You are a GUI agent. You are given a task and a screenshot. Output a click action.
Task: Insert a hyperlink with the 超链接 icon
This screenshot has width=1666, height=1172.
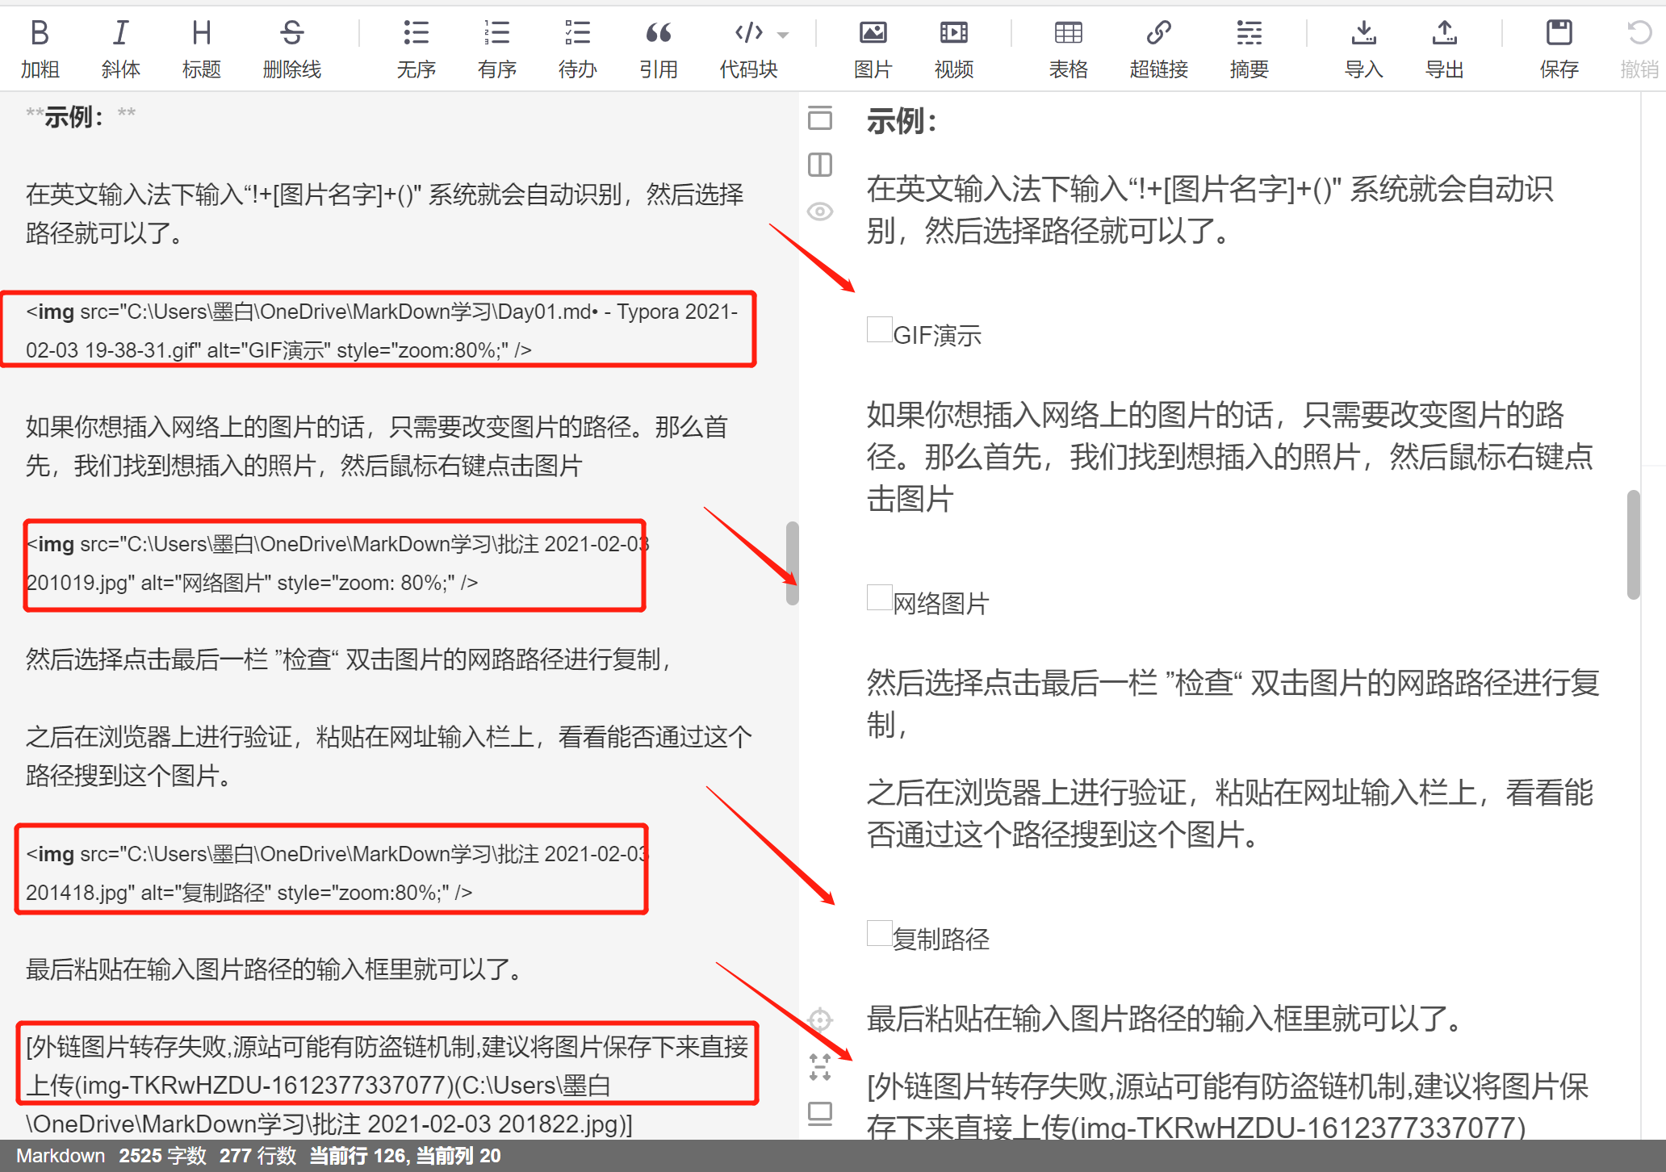1158,47
